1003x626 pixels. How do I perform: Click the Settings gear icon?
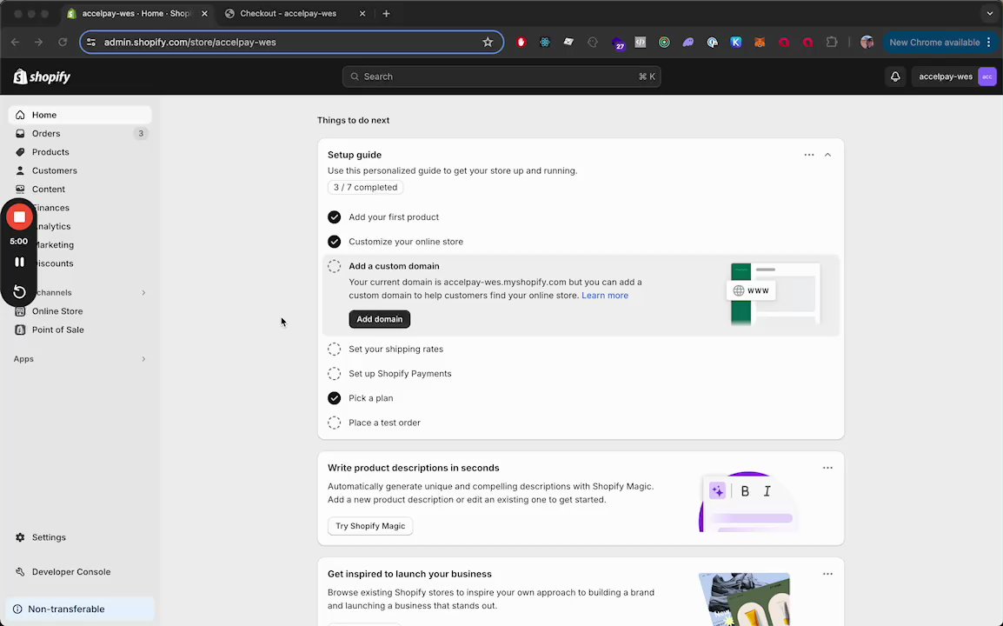(21, 537)
